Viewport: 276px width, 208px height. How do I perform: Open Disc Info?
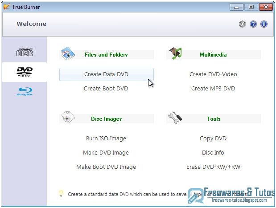(213, 153)
